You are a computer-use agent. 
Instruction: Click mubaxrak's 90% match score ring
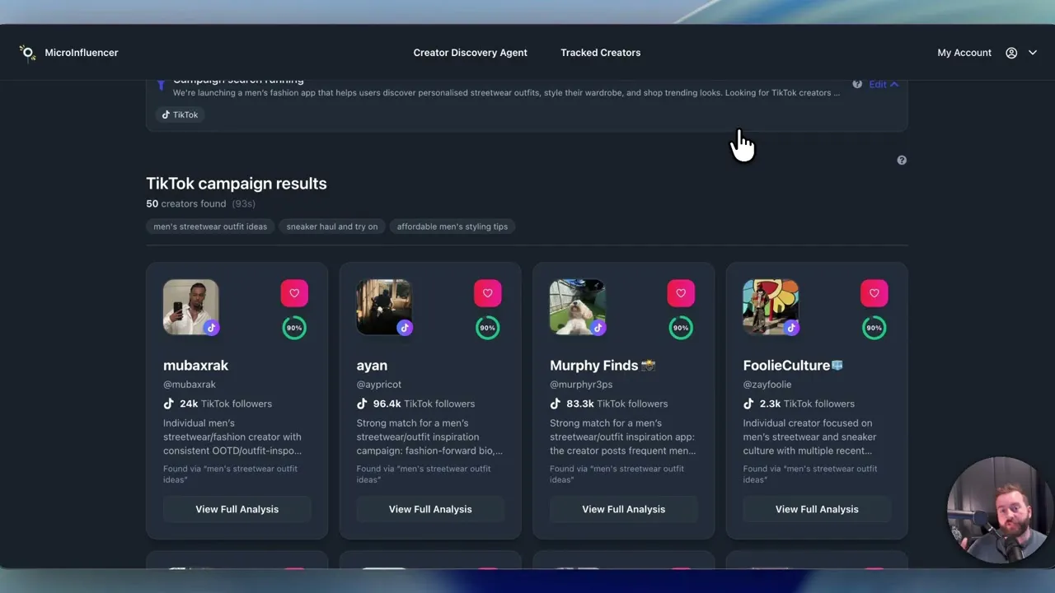pyautogui.click(x=294, y=328)
